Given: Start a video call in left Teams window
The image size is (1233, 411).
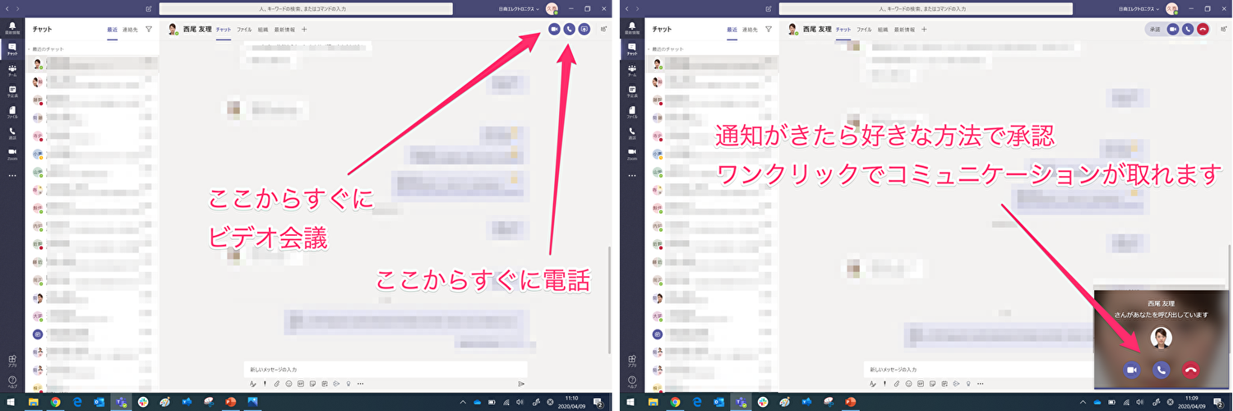Looking at the screenshot, I should tap(554, 29).
